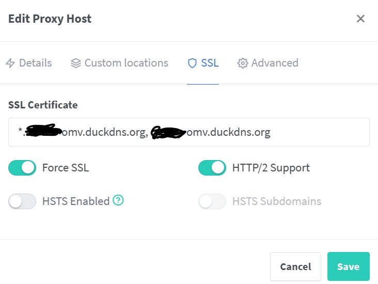Image resolution: width=378 pixels, height=284 pixels.
Task: Select the SSL tab label
Action: tap(210, 63)
